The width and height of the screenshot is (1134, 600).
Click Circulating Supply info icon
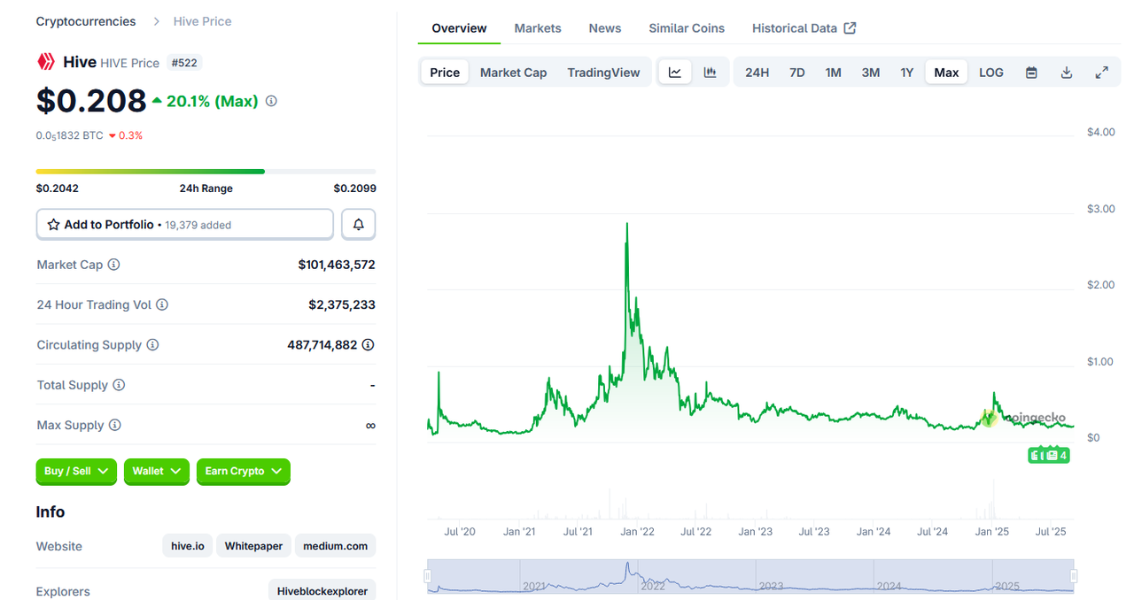(x=152, y=345)
